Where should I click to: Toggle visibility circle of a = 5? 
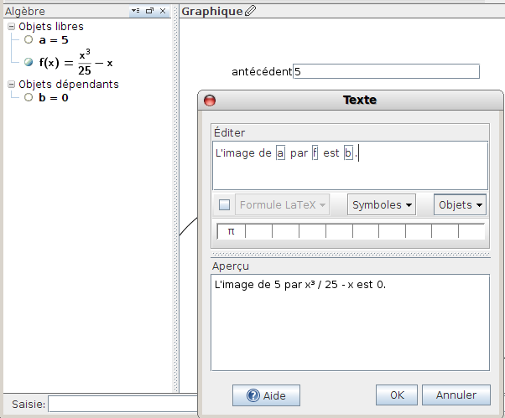pos(29,39)
